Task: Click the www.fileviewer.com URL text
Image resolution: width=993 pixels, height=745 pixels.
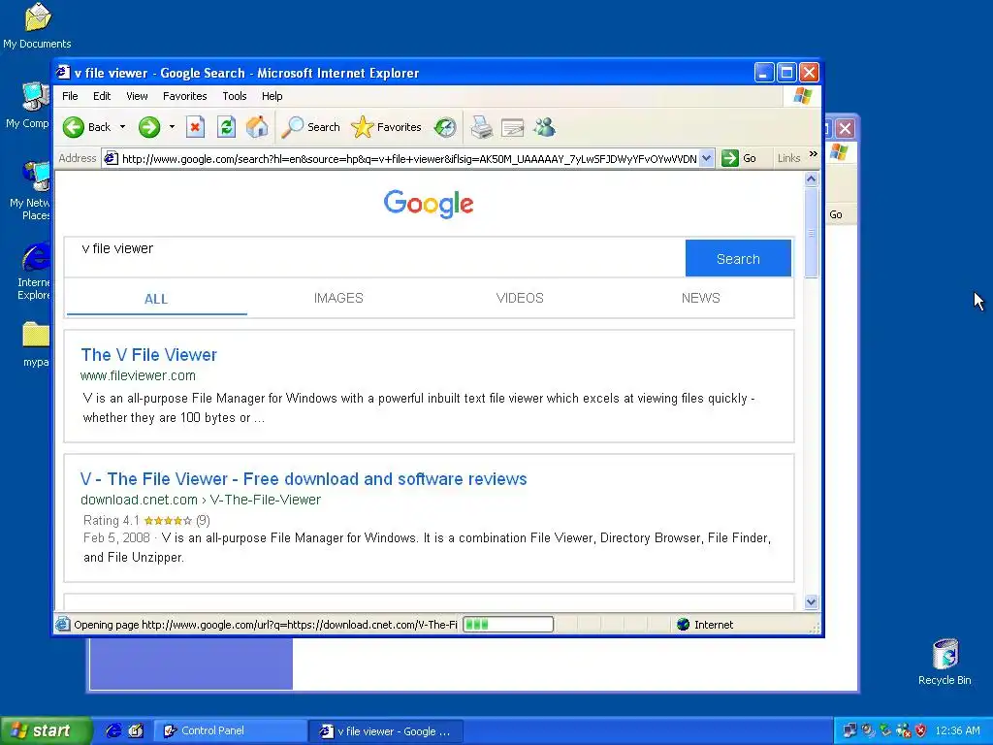Action: pyautogui.click(x=138, y=375)
